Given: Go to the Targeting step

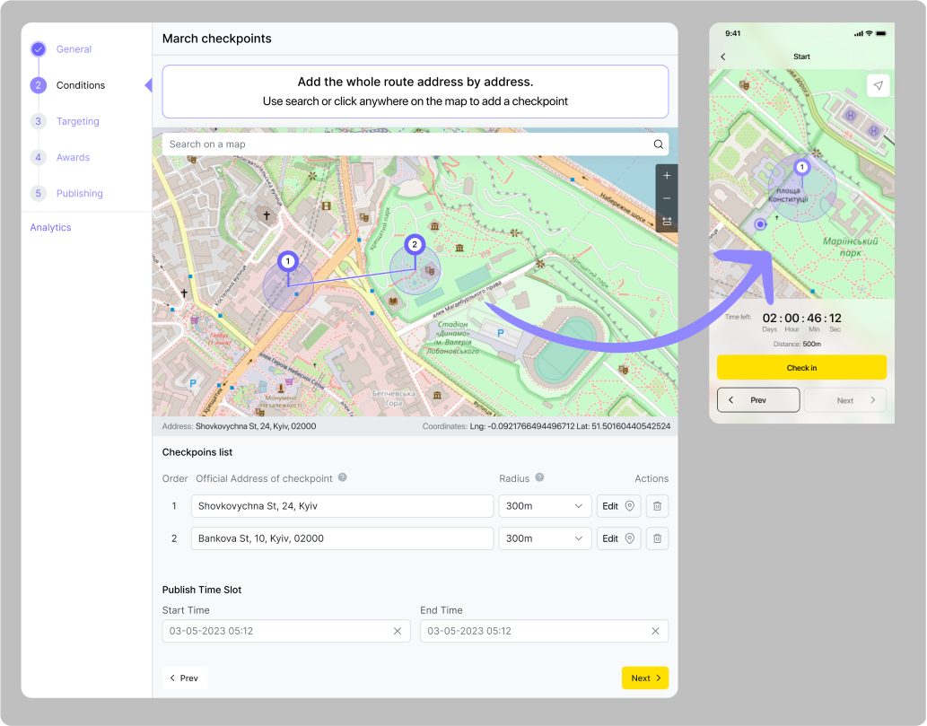Looking at the screenshot, I should [x=77, y=121].
